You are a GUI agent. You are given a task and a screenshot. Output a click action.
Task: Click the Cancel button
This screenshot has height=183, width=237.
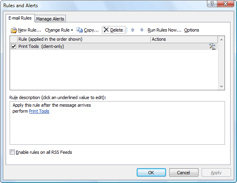click(184, 173)
